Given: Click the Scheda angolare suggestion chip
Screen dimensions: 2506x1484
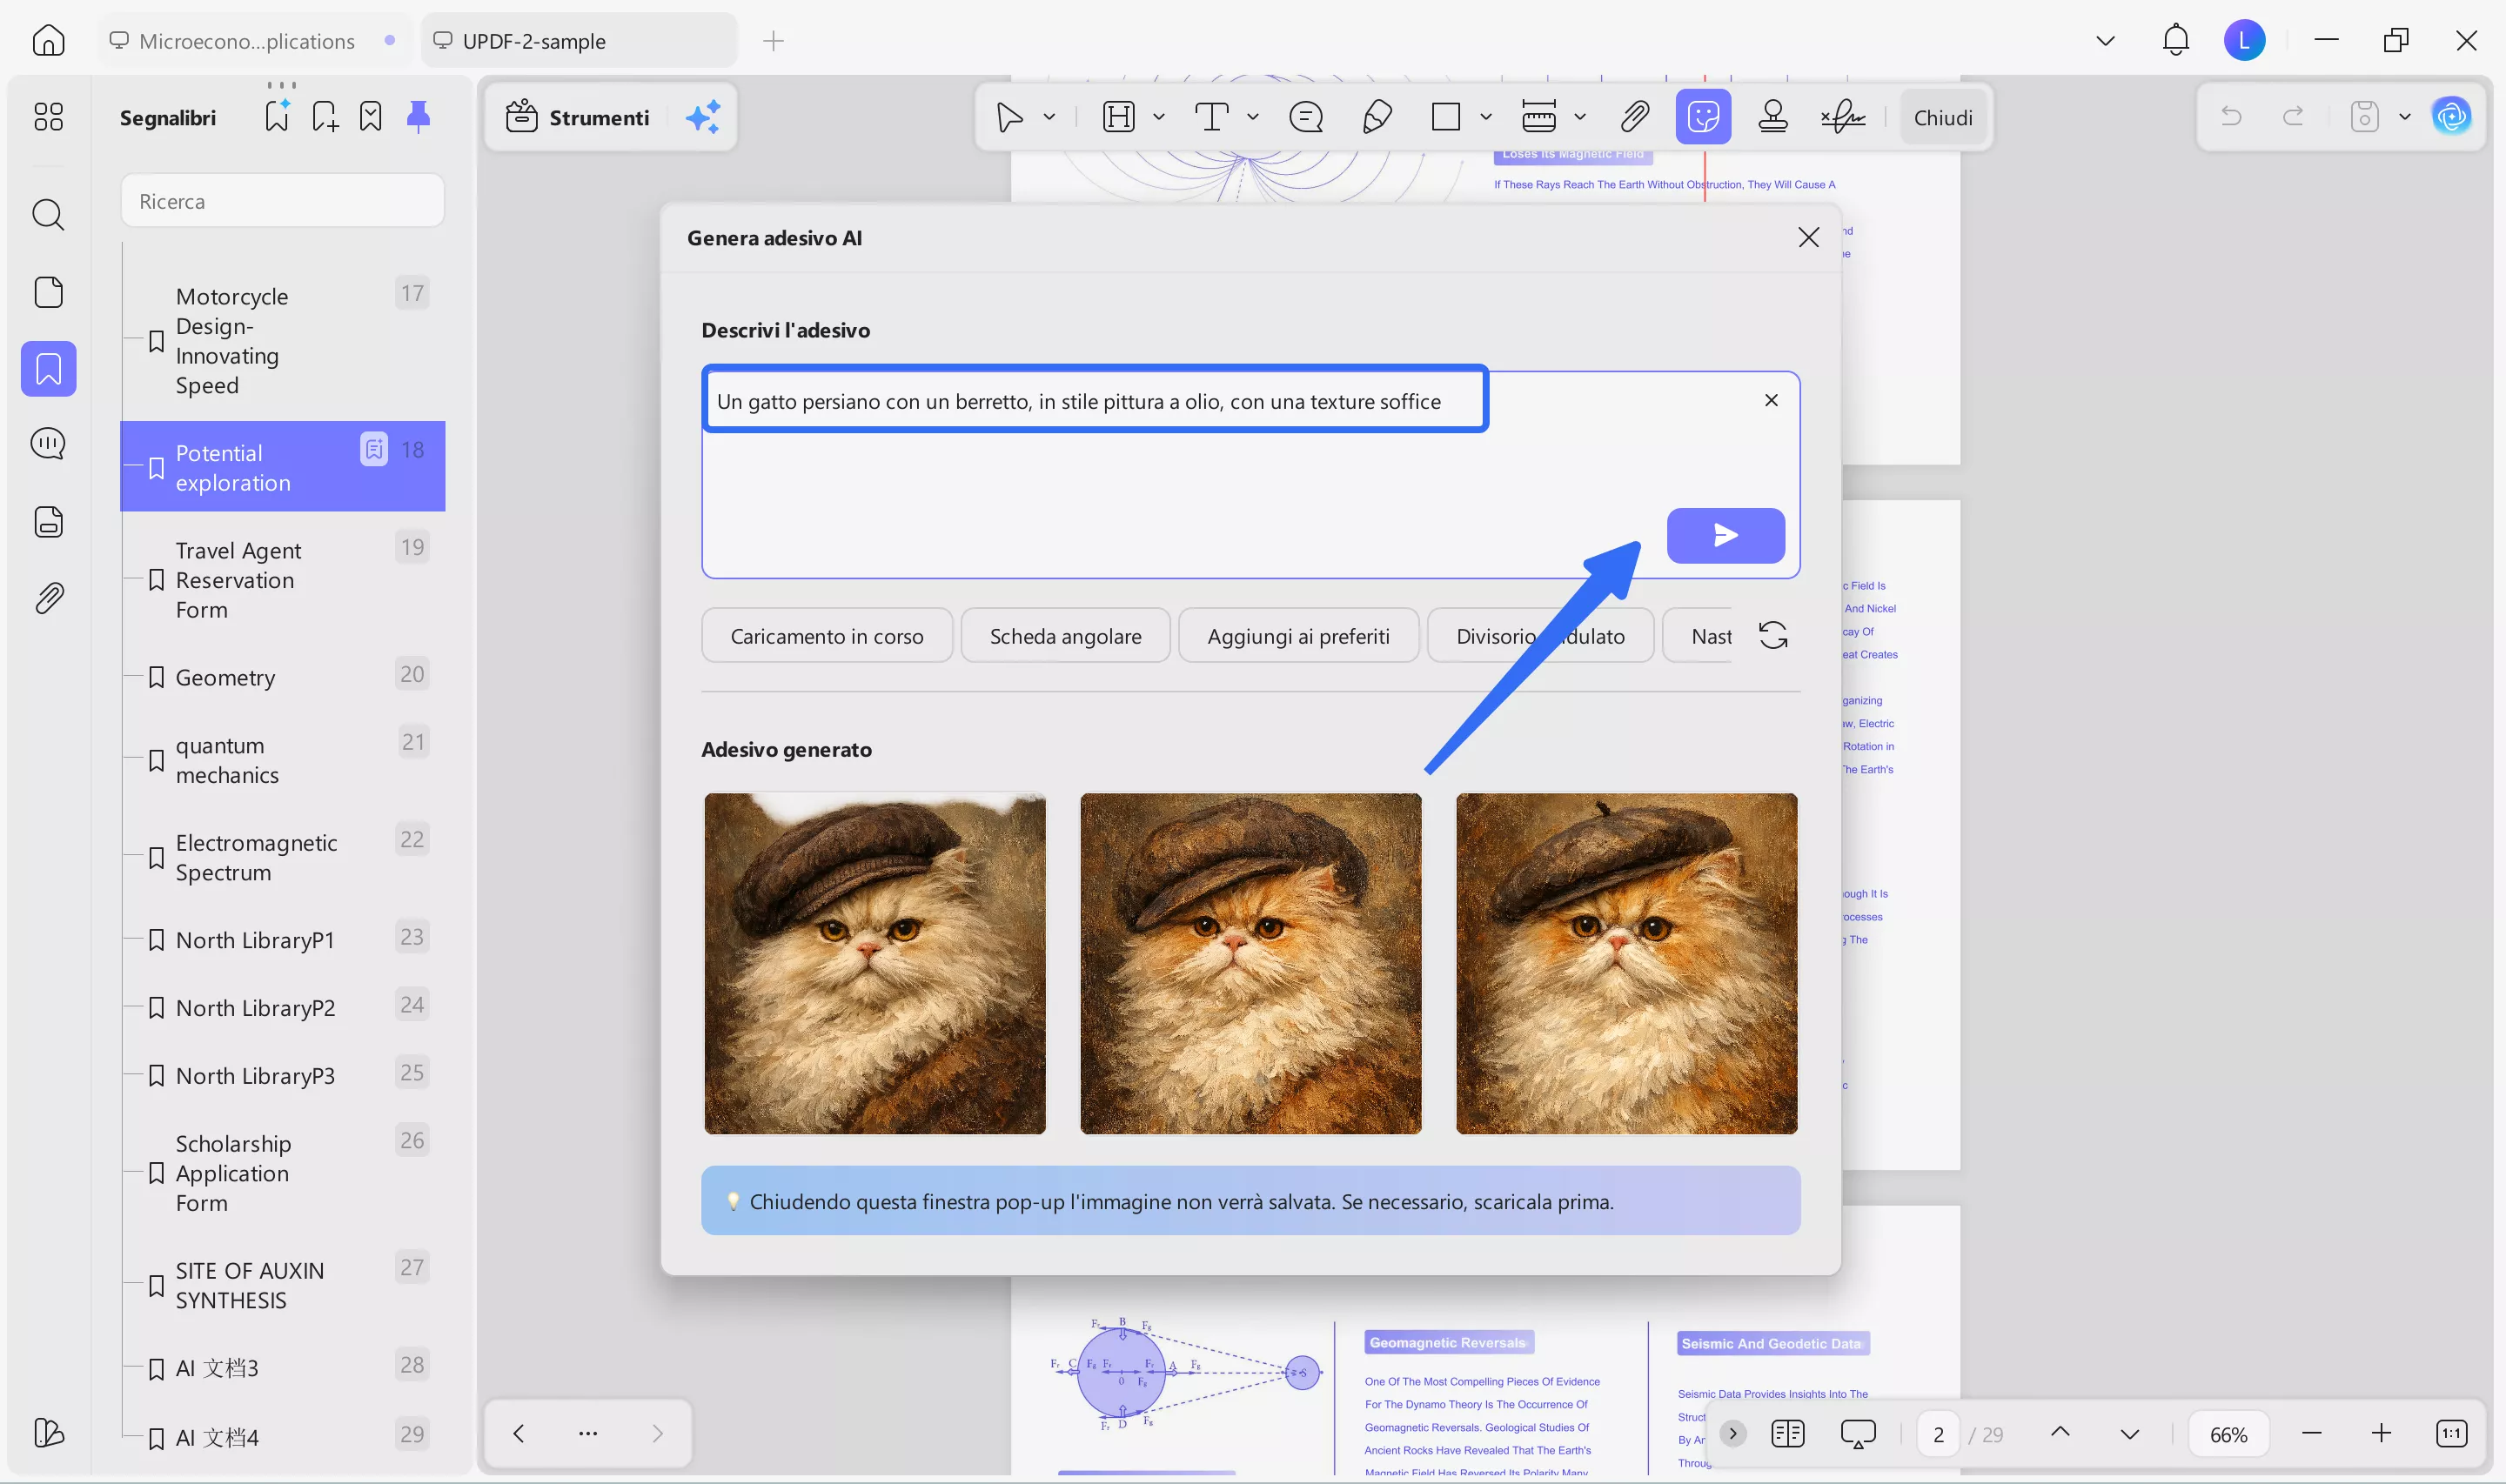Looking at the screenshot, I should point(1065,636).
